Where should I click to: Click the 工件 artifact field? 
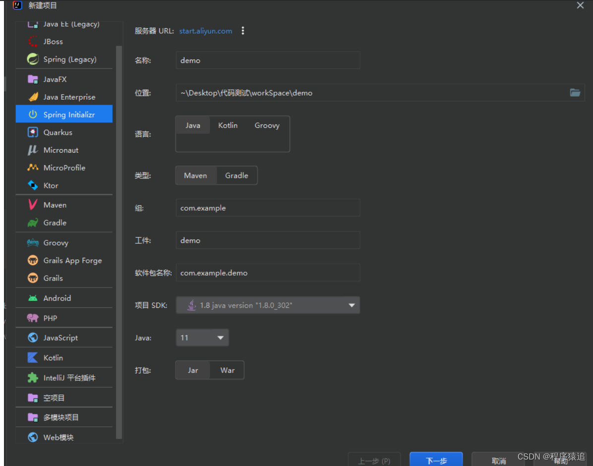(268, 240)
